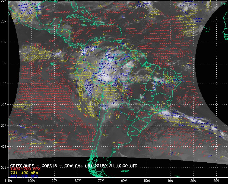Select the 70W longitude label

(101, 181)
